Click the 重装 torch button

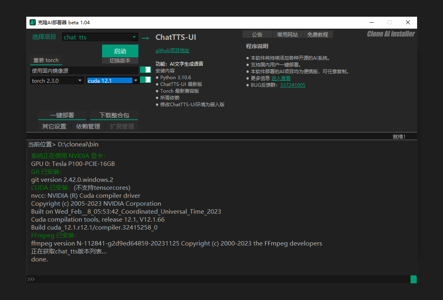(46, 60)
